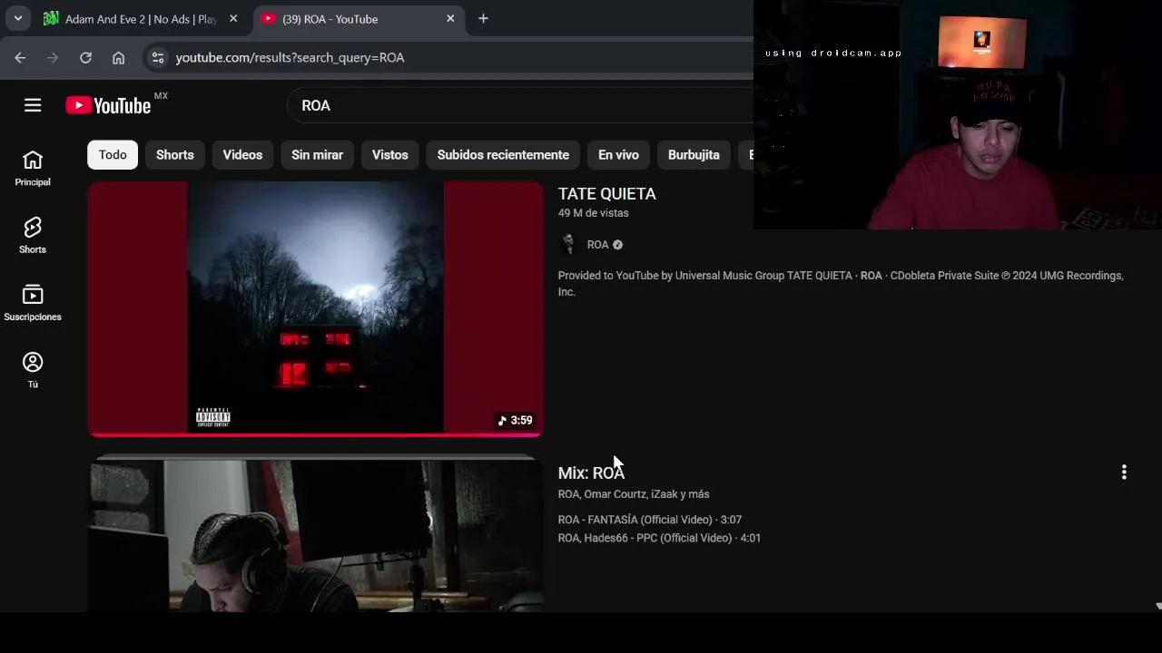Apply the Sin mirar filter

coord(317,154)
